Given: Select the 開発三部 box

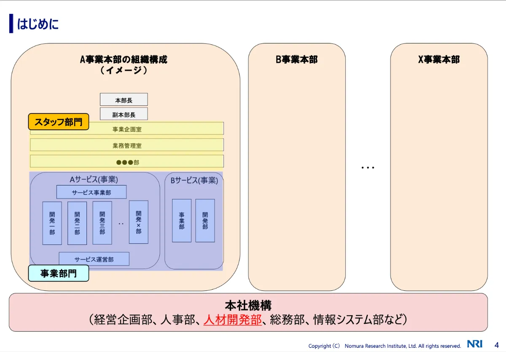Looking at the screenshot, I should (102, 222).
